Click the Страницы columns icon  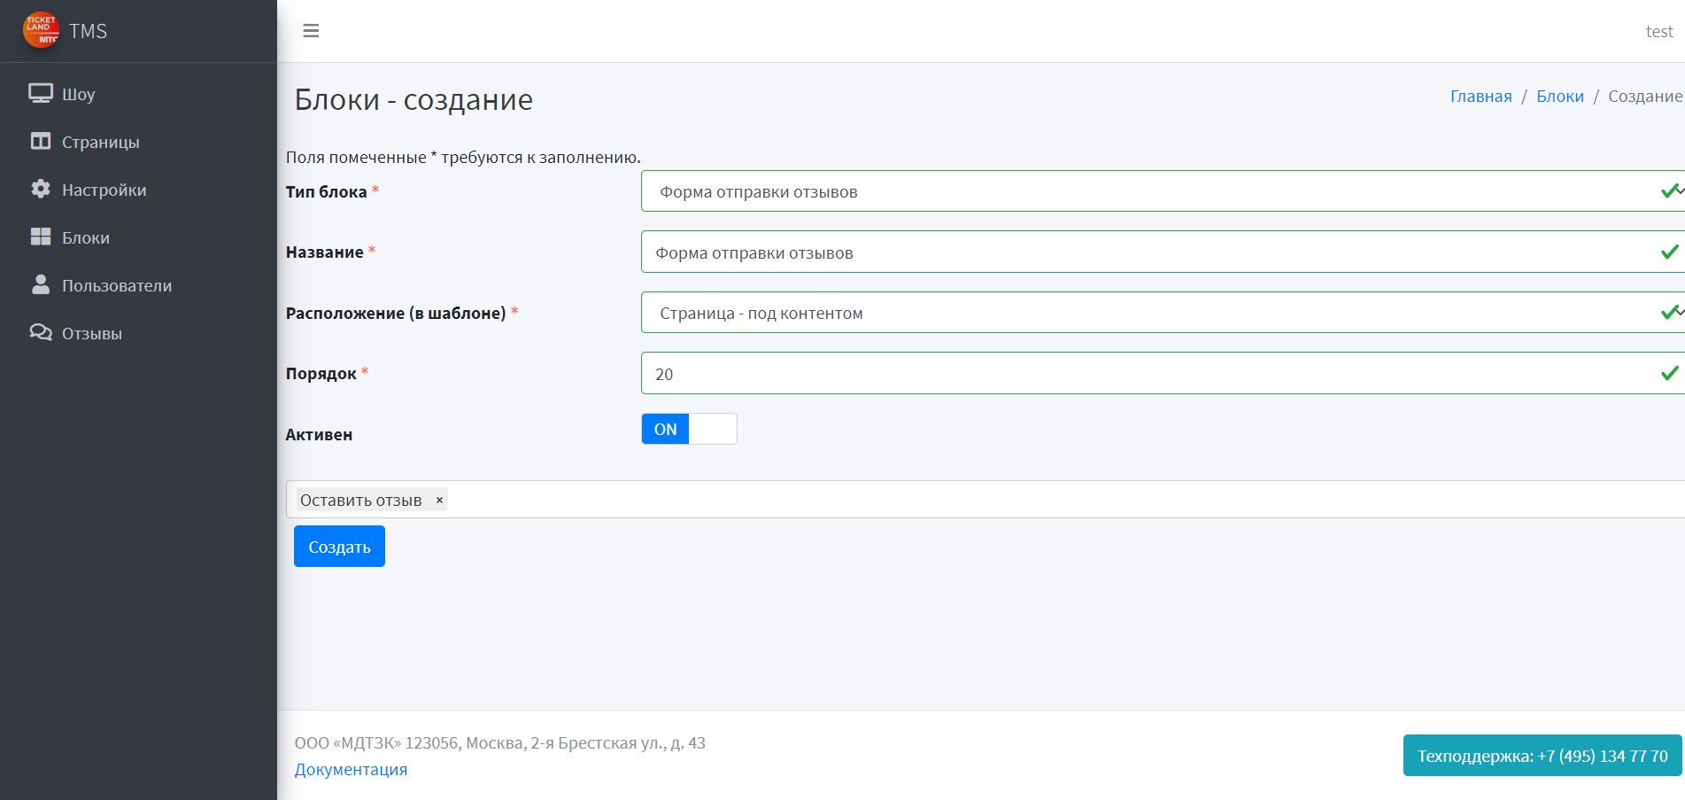41,141
